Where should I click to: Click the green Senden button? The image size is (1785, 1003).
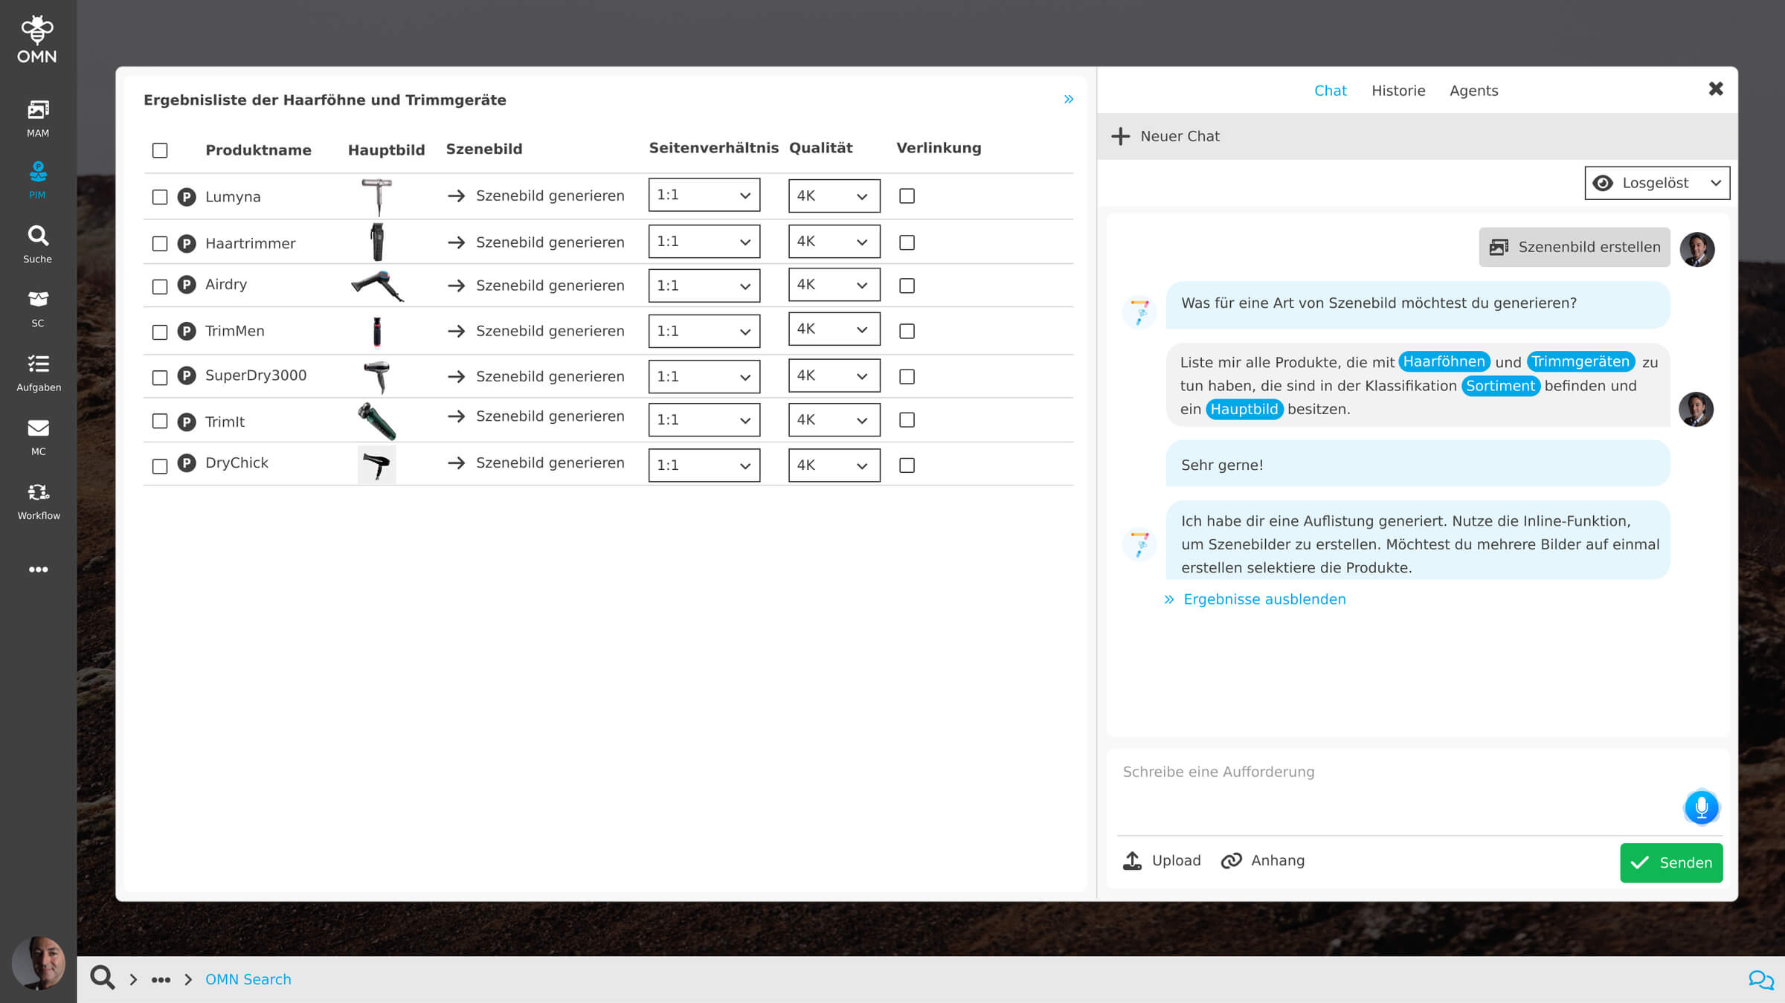pos(1670,862)
